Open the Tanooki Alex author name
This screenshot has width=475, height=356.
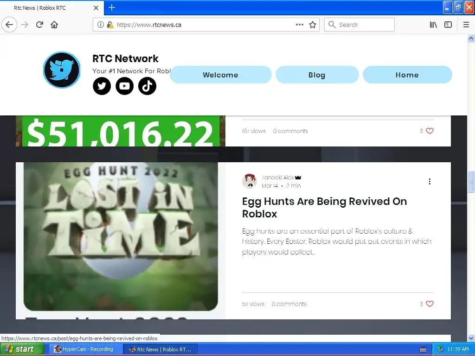(278, 178)
